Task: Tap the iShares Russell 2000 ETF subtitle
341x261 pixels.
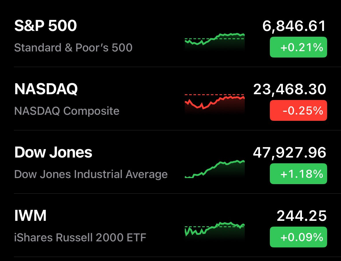Action: (x=80, y=237)
